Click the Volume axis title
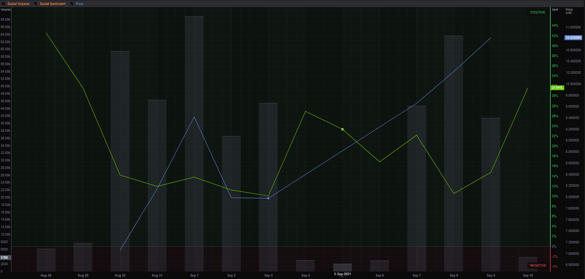The height and width of the screenshot is (279, 585). [6, 10]
